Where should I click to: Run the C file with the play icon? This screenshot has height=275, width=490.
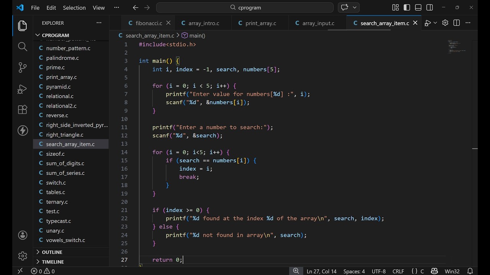(x=428, y=23)
